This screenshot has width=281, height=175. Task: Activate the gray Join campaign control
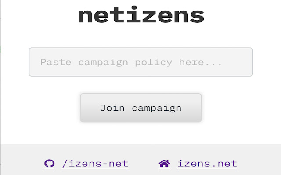click(141, 108)
